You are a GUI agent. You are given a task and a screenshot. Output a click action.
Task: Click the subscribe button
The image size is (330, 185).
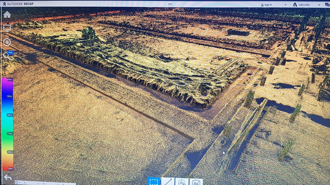click(301, 5)
